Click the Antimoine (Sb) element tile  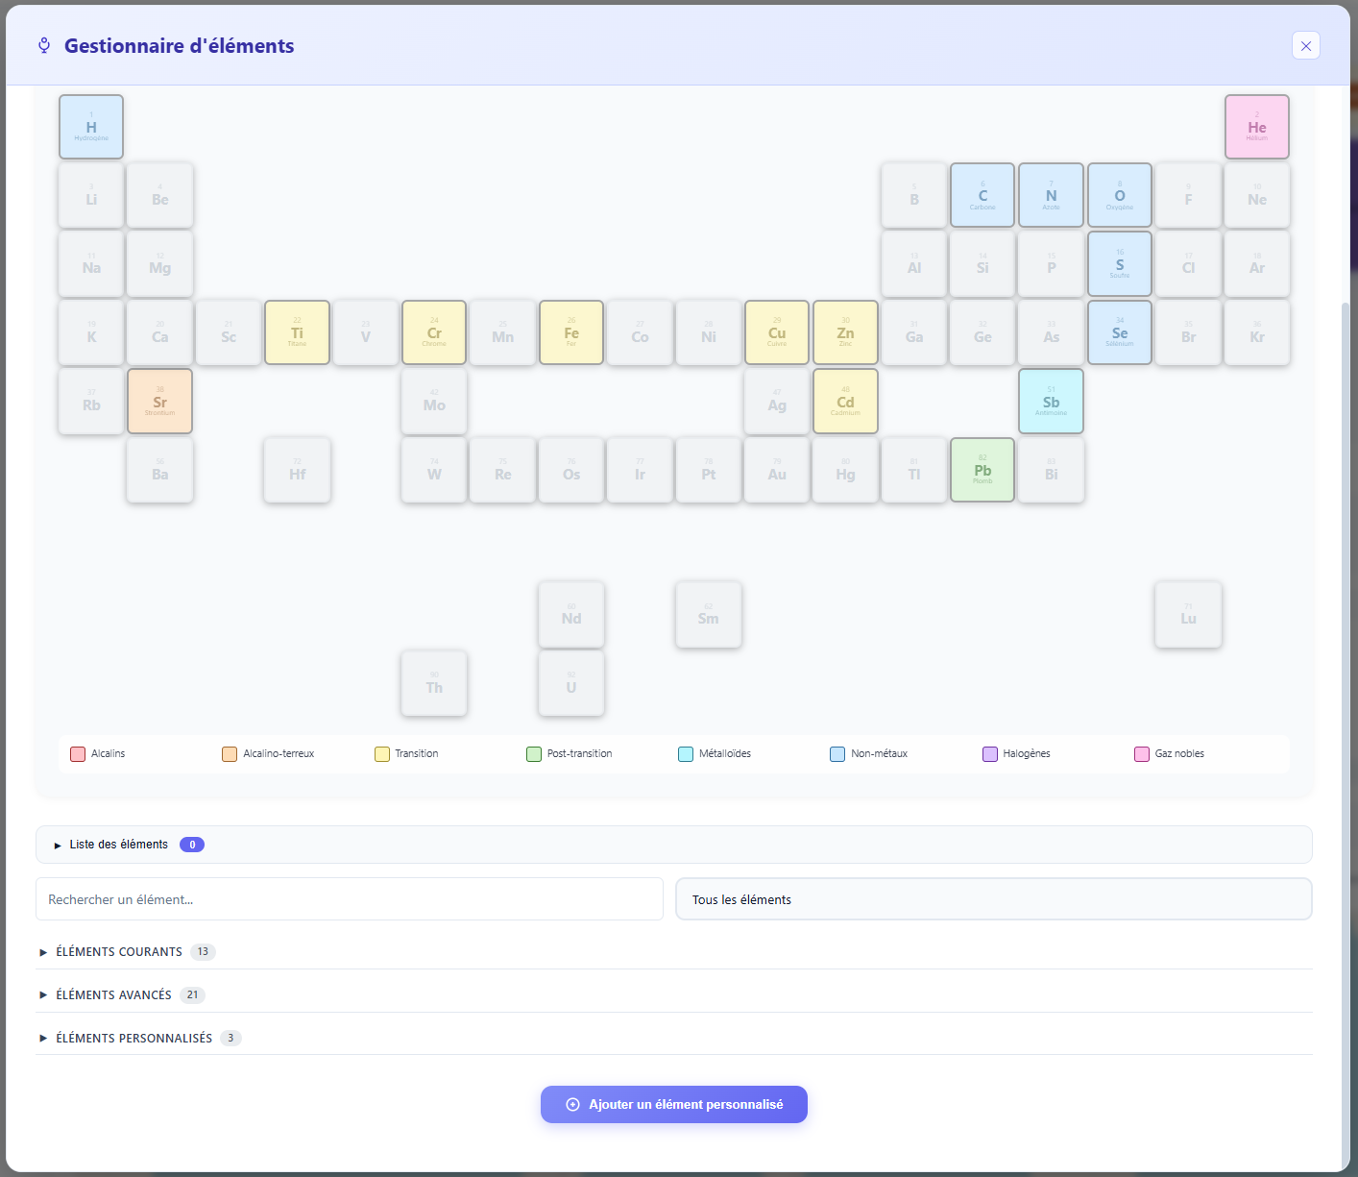[1051, 401]
